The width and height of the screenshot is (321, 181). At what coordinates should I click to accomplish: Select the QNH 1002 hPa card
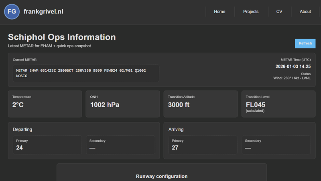[122, 104]
